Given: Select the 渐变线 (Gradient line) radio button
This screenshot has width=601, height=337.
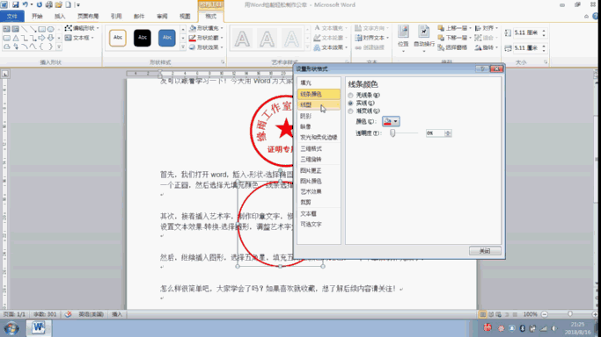Looking at the screenshot, I should [351, 111].
